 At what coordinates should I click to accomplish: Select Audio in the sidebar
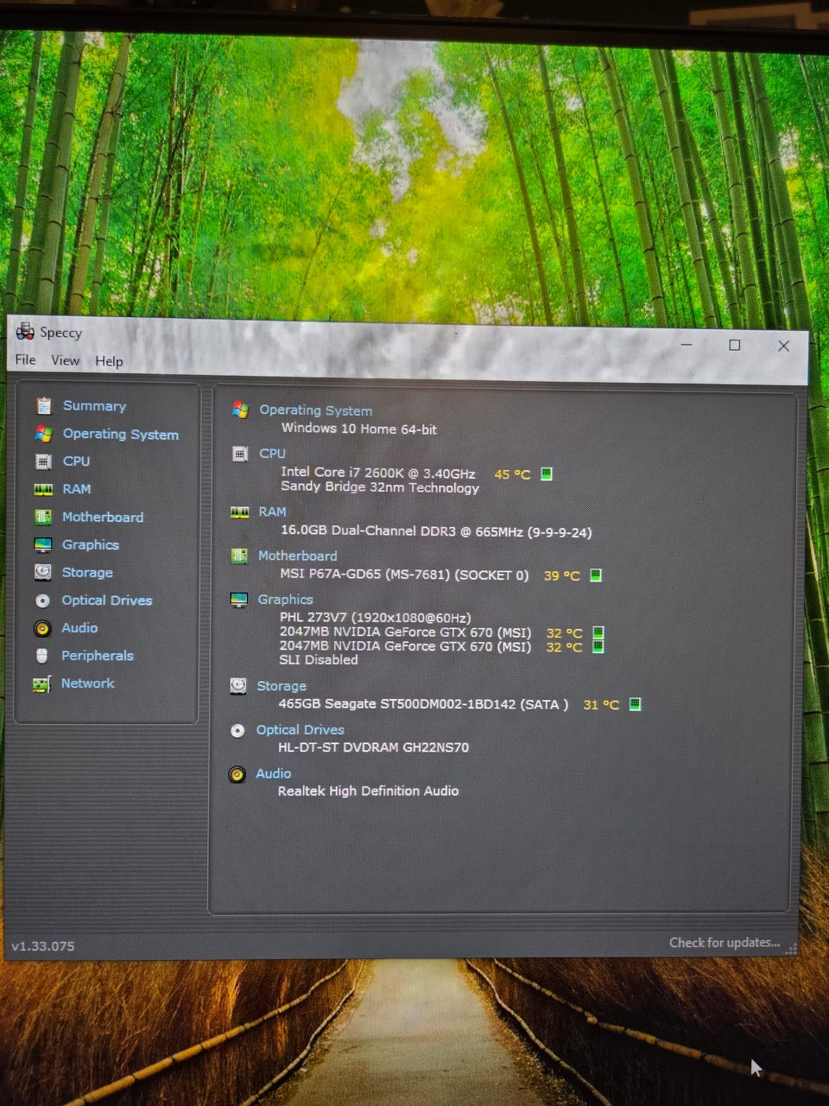[79, 627]
